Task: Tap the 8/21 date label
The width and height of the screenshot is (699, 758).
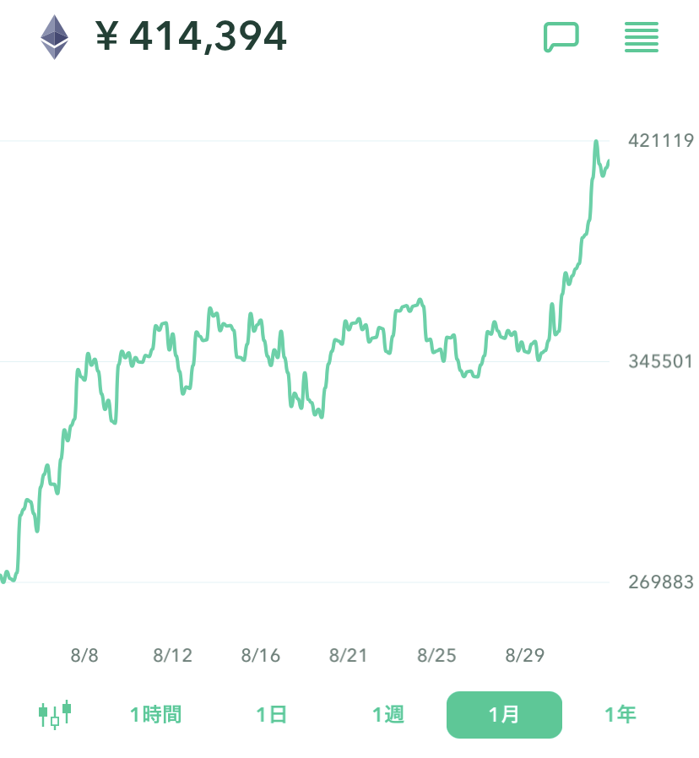Action: click(x=349, y=655)
